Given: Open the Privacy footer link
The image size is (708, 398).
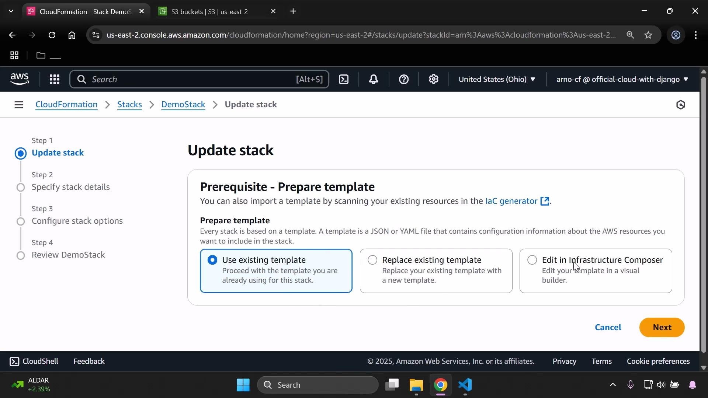Looking at the screenshot, I should (x=564, y=362).
